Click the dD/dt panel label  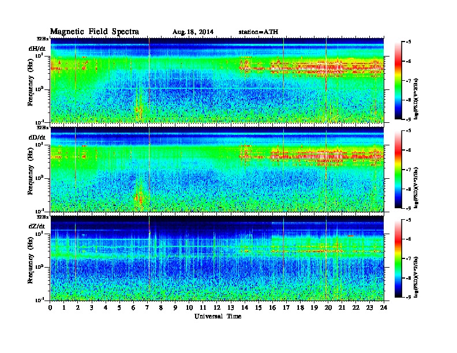(x=37, y=137)
